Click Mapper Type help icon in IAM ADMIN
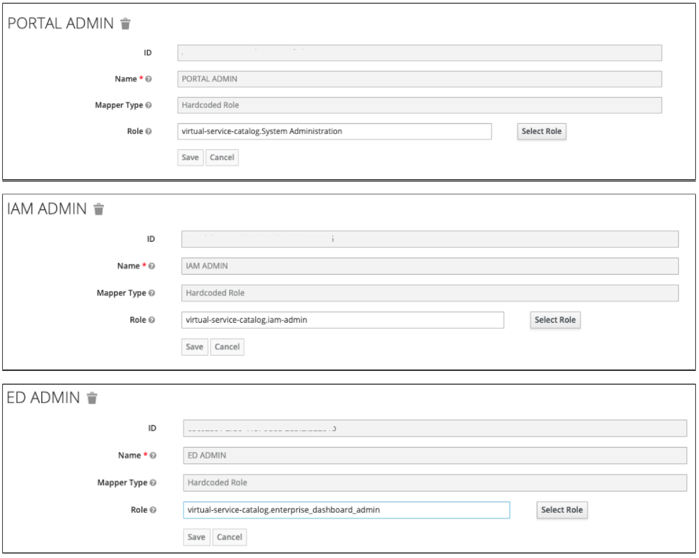 [151, 293]
